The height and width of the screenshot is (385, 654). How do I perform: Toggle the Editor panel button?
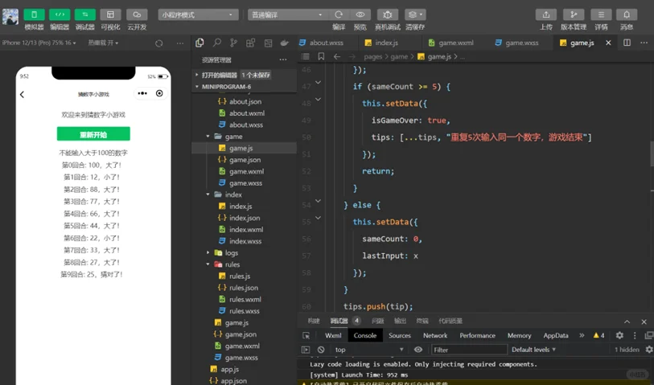[x=60, y=14]
